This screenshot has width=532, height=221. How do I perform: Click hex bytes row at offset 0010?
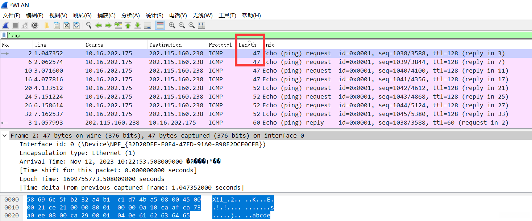pos(114,208)
